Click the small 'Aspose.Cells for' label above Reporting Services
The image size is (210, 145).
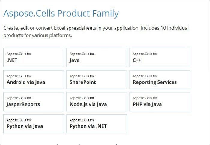click(145, 76)
